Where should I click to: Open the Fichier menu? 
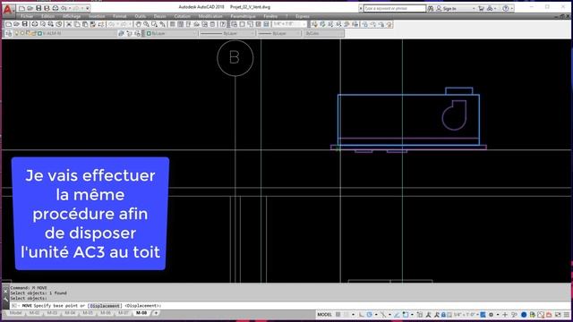pos(27,16)
